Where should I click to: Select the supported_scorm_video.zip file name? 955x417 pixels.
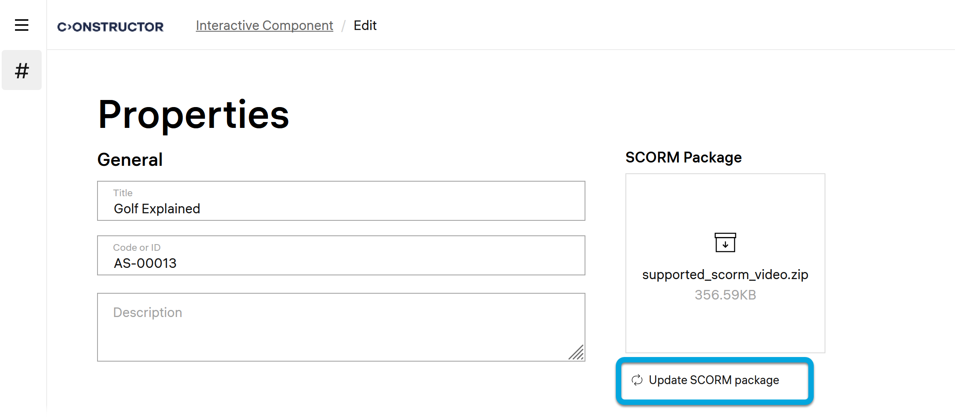(725, 275)
